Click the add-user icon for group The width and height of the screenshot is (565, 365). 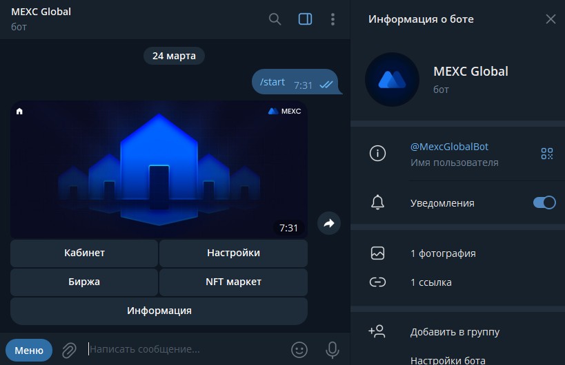click(377, 331)
